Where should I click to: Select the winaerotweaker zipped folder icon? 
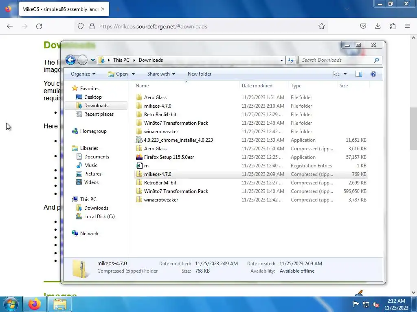tap(139, 199)
